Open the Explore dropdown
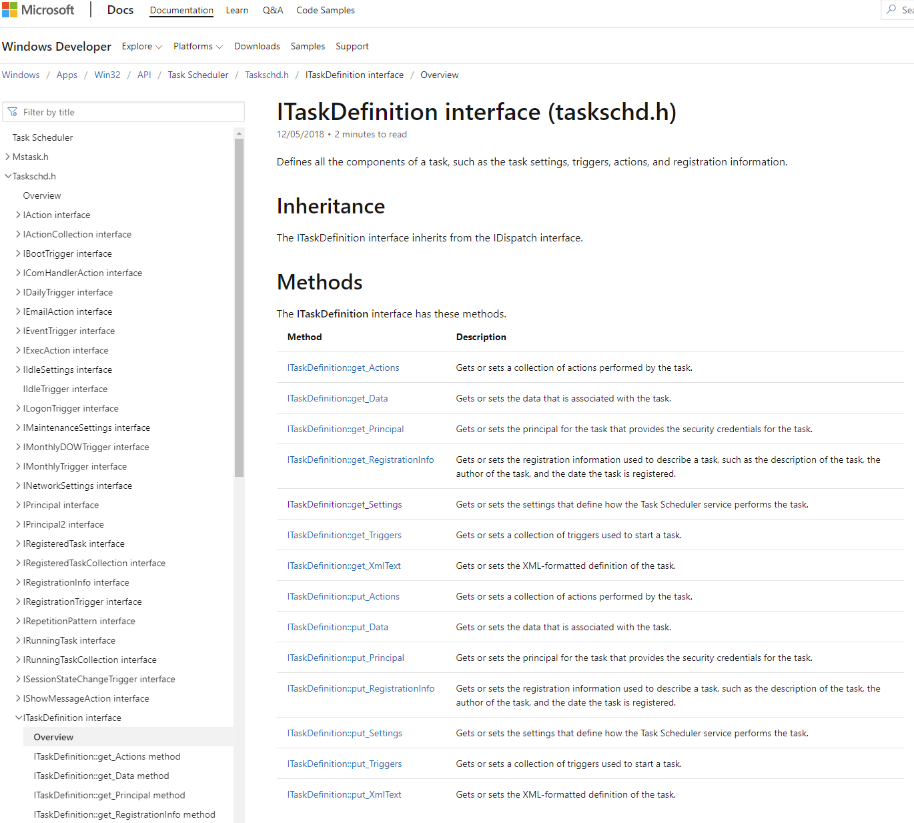The height and width of the screenshot is (823, 914). (141, 46)
